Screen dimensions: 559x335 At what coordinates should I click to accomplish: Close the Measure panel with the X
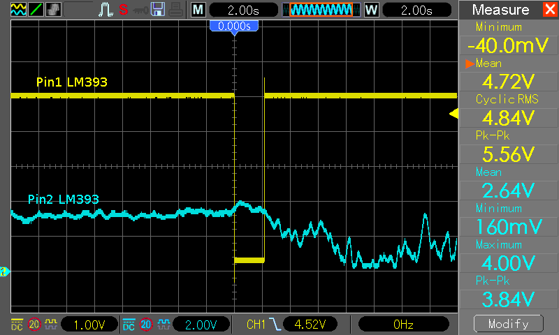click(551, 9)
